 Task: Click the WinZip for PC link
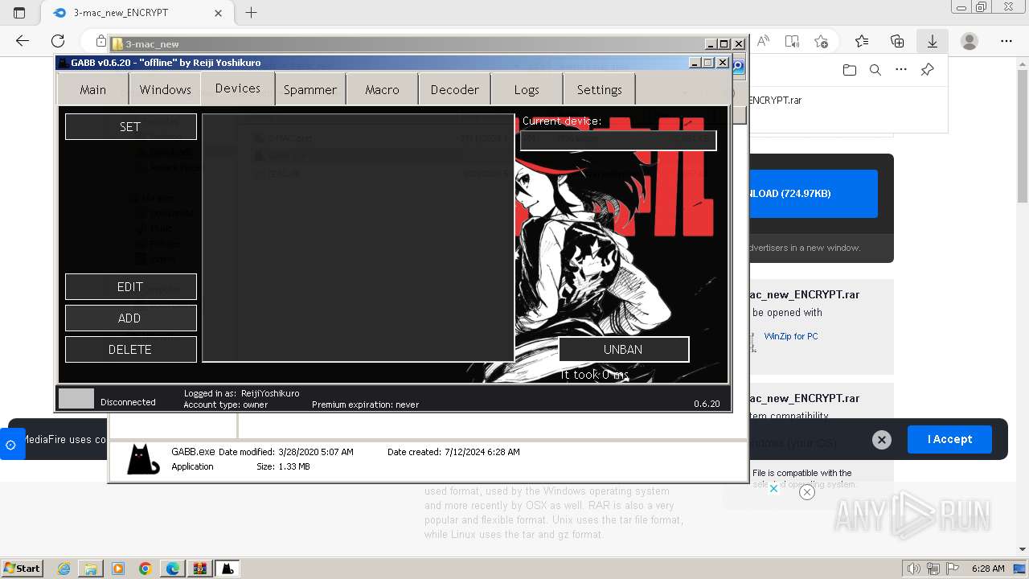[791, 336]
